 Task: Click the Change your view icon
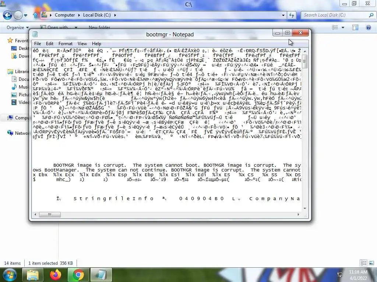point(335,27)
